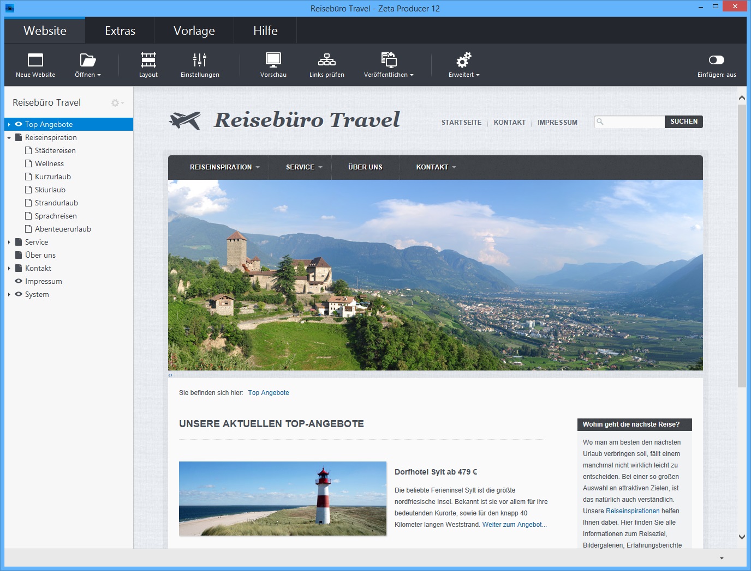The height and width of the screenshot is (571, 751).
Task: Run the Links prüfen check
Action: pos(326,60)
